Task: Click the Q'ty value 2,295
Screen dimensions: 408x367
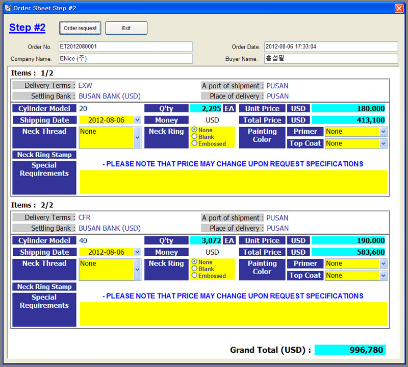Action: 206,108
